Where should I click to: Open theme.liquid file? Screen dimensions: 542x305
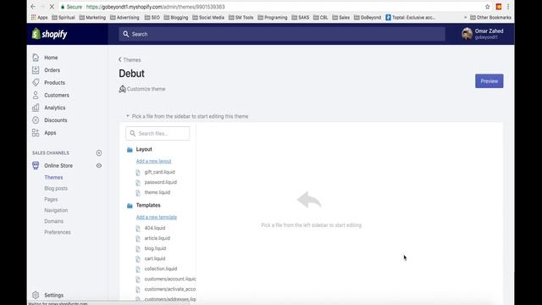coord(158,192)
